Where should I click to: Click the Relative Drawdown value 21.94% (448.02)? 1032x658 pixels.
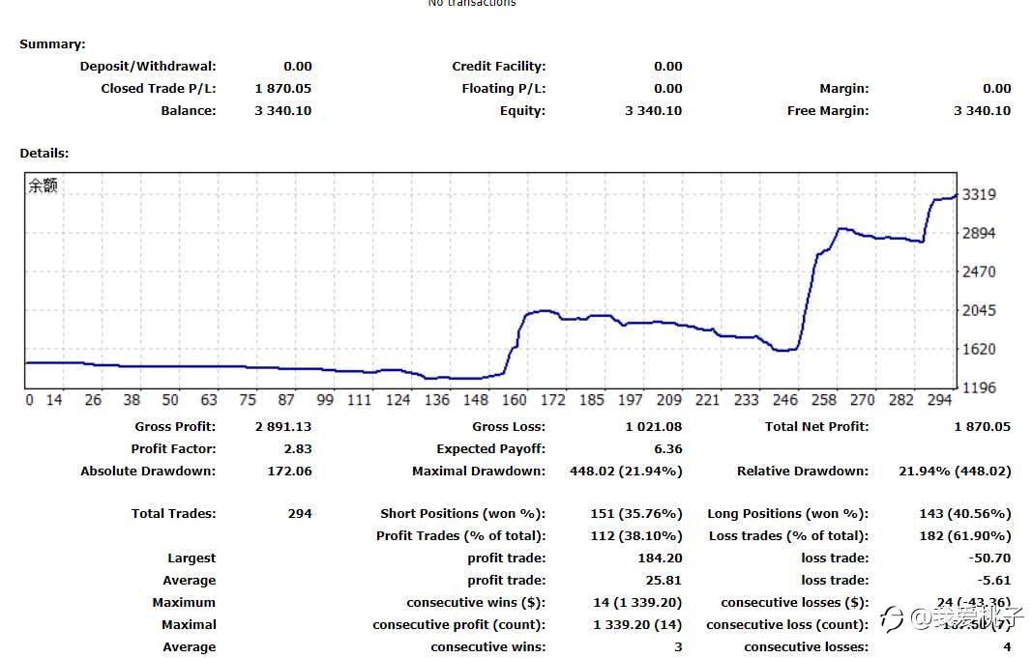click(x=955, y=472)
